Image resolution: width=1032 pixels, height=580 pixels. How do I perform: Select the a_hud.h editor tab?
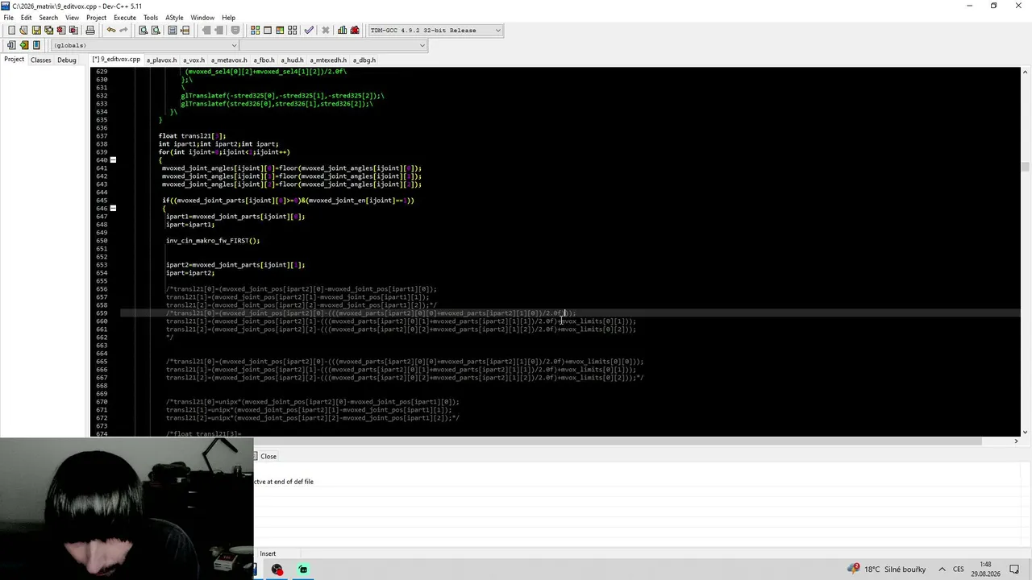(292, 60)
